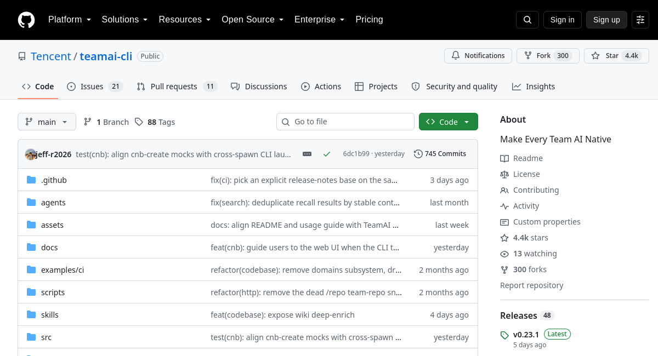Switch to the Discussions tab
This screenshot has width=658, height=356.
click(x=259, y=87)
